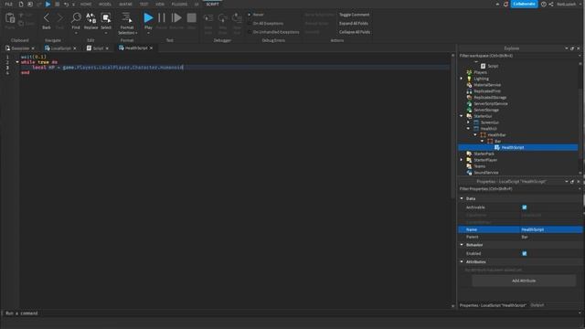This screenshot has width=585, height=329.
Task: Click the Resume test button
Action: 176,17
